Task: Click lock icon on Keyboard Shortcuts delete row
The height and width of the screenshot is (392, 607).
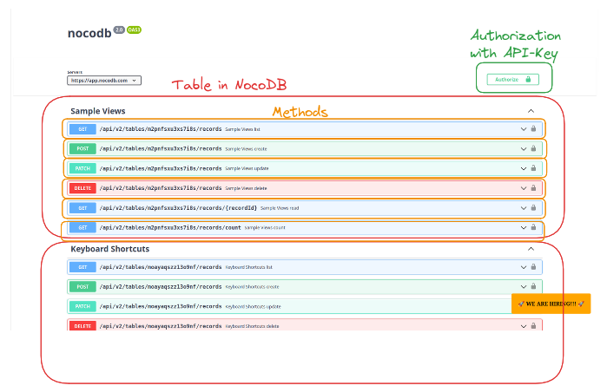Action: pyautogui.click(x=533, y=326)
